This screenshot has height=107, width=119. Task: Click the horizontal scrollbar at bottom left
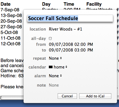click(x=12, y=98)
